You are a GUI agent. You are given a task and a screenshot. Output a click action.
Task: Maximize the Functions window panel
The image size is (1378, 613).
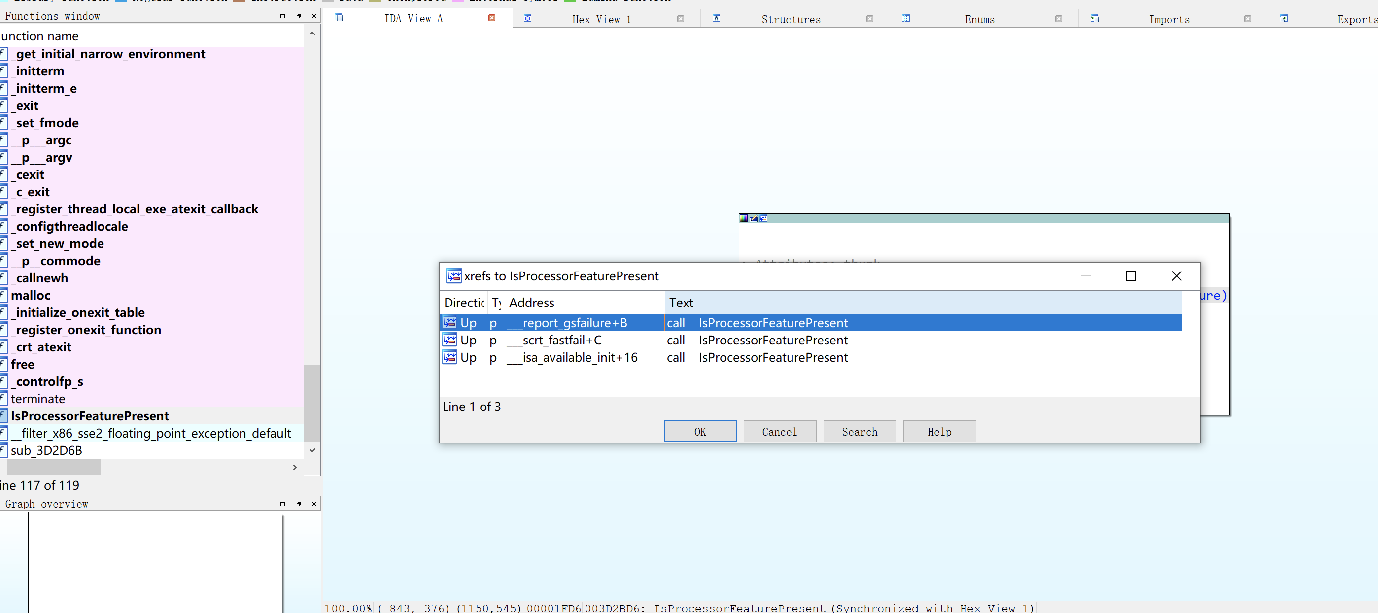coord(282,16)
